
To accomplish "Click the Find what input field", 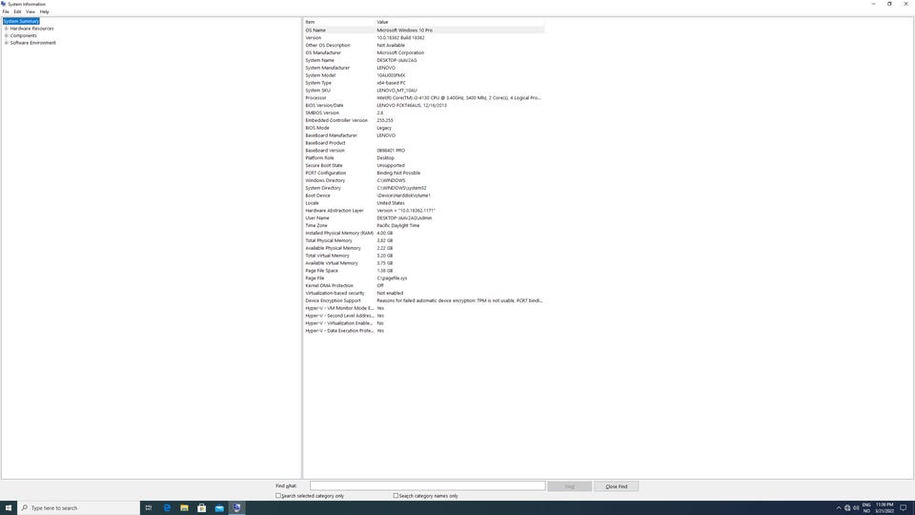I will pyautogui.click(x=427, y=485).
